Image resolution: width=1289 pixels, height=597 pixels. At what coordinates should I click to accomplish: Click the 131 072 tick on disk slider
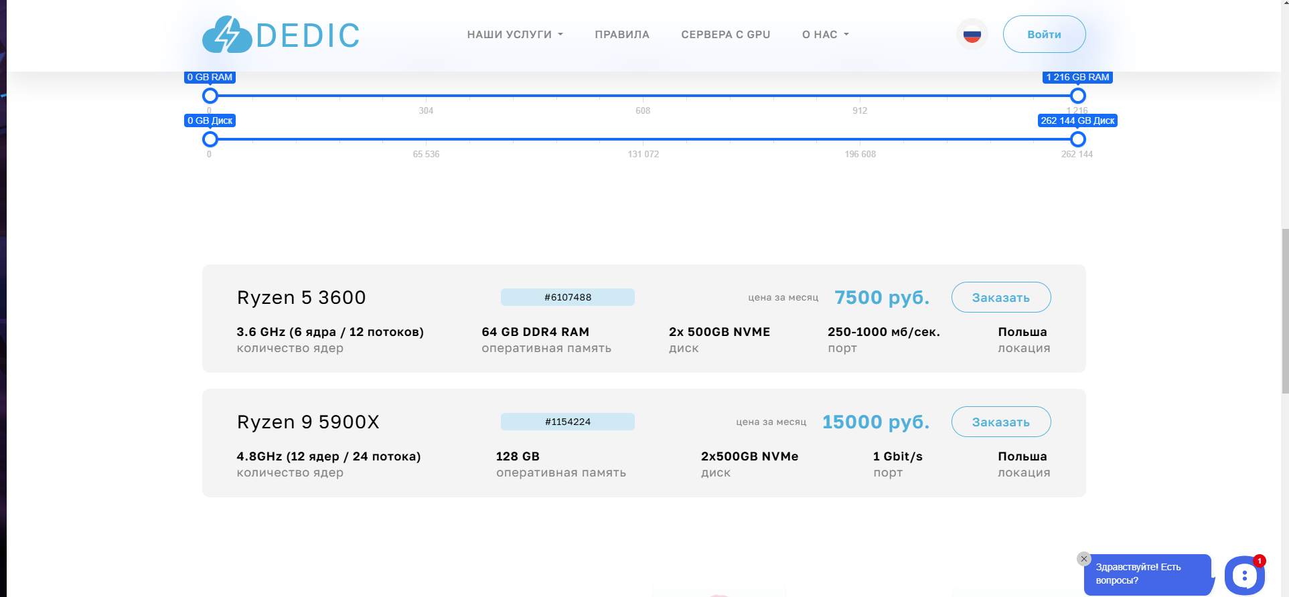pos(643,154)
